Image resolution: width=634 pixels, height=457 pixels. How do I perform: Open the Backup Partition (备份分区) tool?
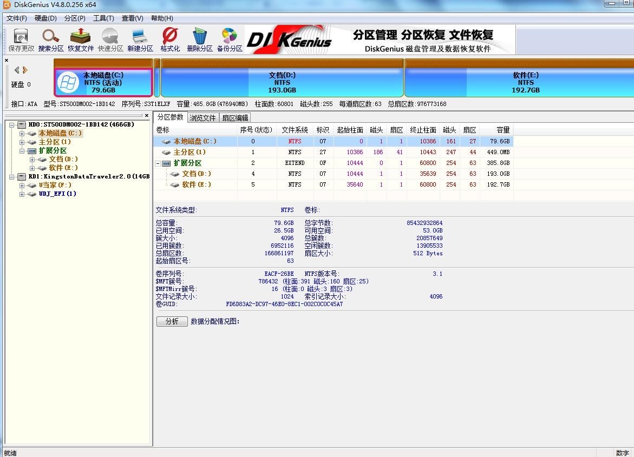click(229, 39)
